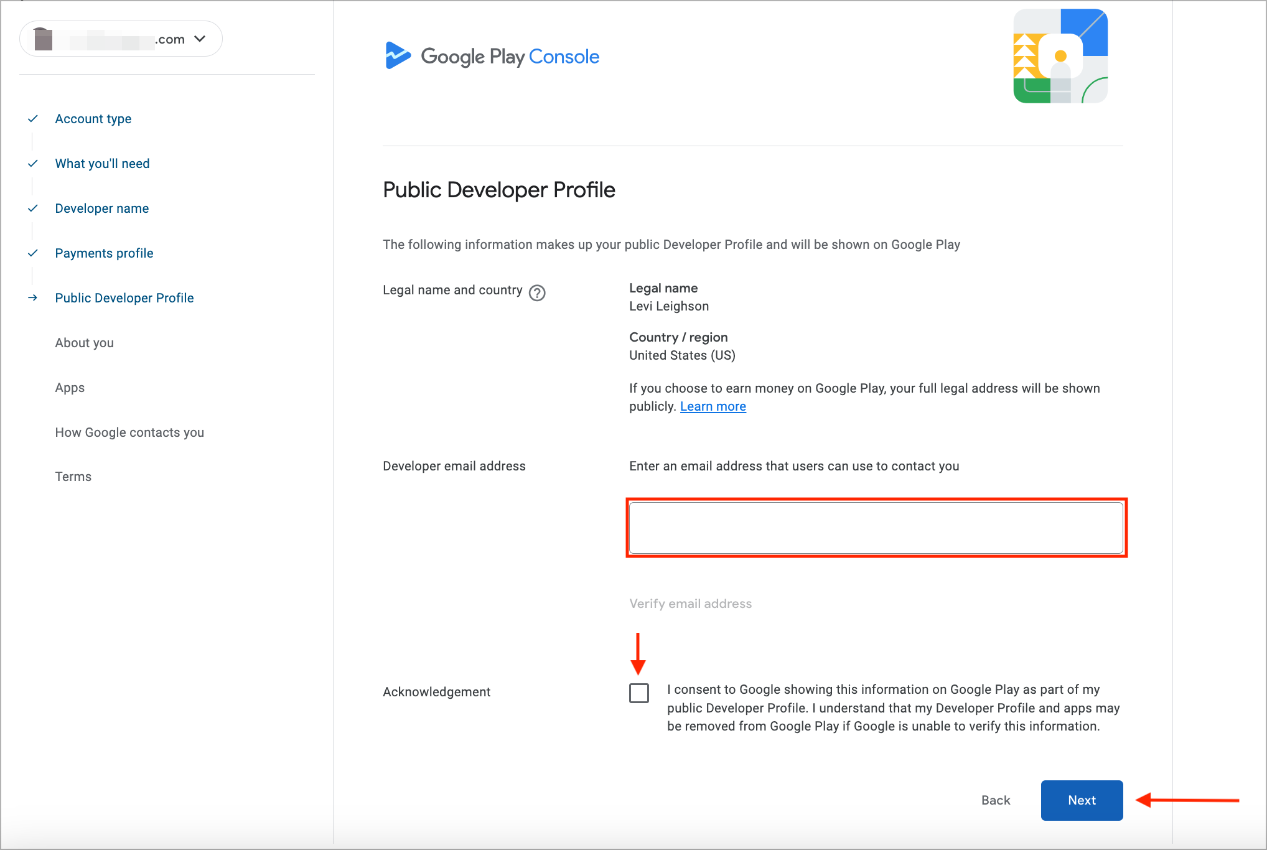Open the help icon beside Legal name and country

pos(537,292)
